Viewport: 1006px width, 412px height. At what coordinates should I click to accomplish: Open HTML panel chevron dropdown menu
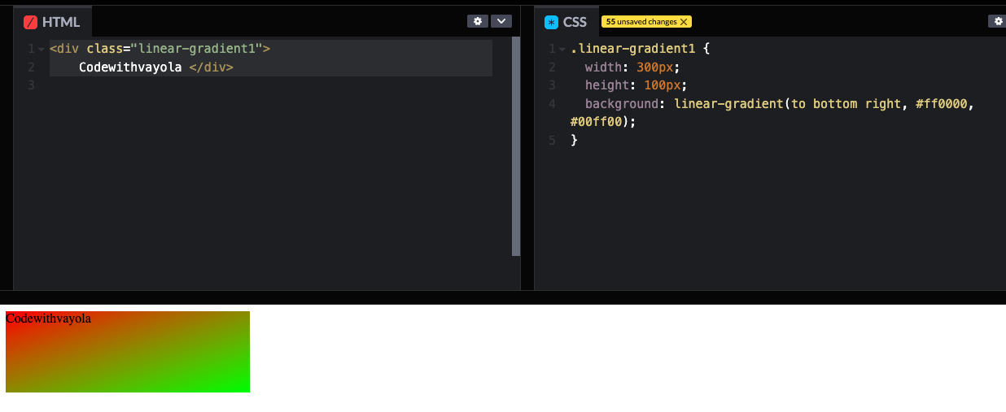pyautogui.click(x=501, y=21)
